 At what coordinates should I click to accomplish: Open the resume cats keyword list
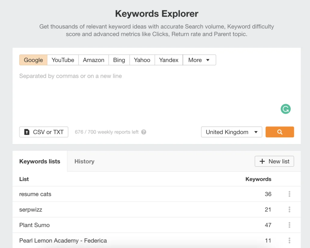pyautogui.click(x=35, y=194)
